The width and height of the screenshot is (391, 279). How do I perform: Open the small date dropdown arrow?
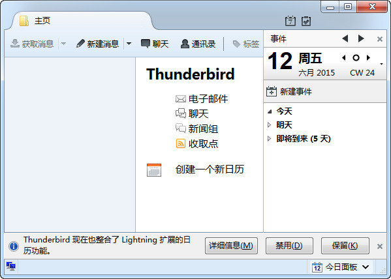point(381,65)
